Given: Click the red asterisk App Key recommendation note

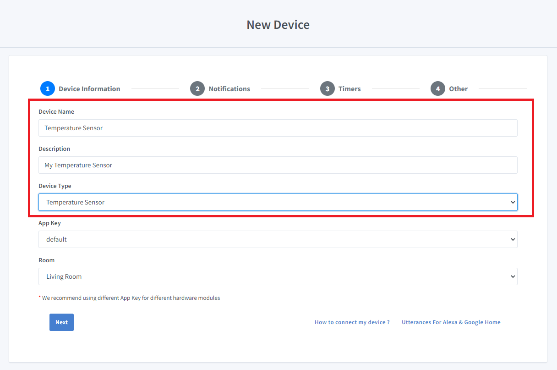Looking at the screenshot, I should coord(129,298).
